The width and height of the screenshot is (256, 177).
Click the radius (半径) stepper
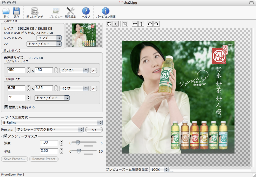click(x=61, y=151)
